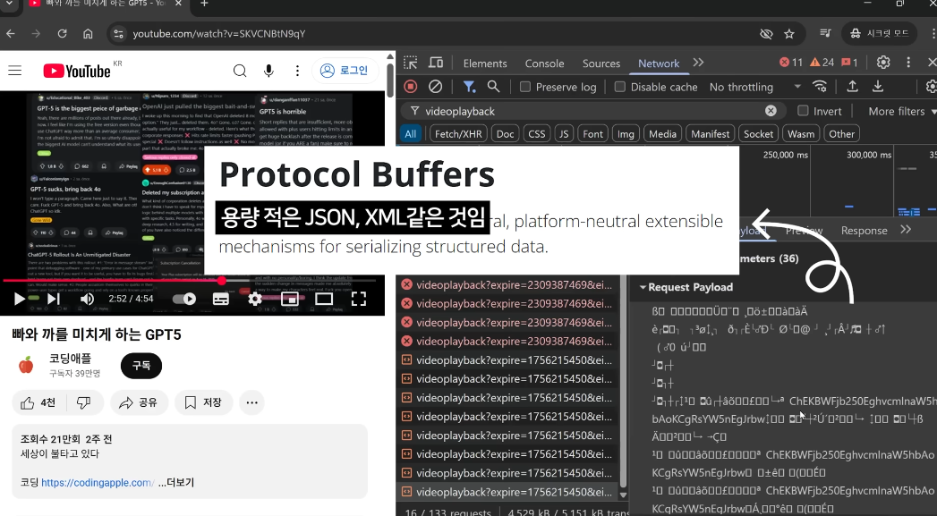This screenshot has width=937, height=516.
Task: Open the video player settings gear
Action: [255, 299]
